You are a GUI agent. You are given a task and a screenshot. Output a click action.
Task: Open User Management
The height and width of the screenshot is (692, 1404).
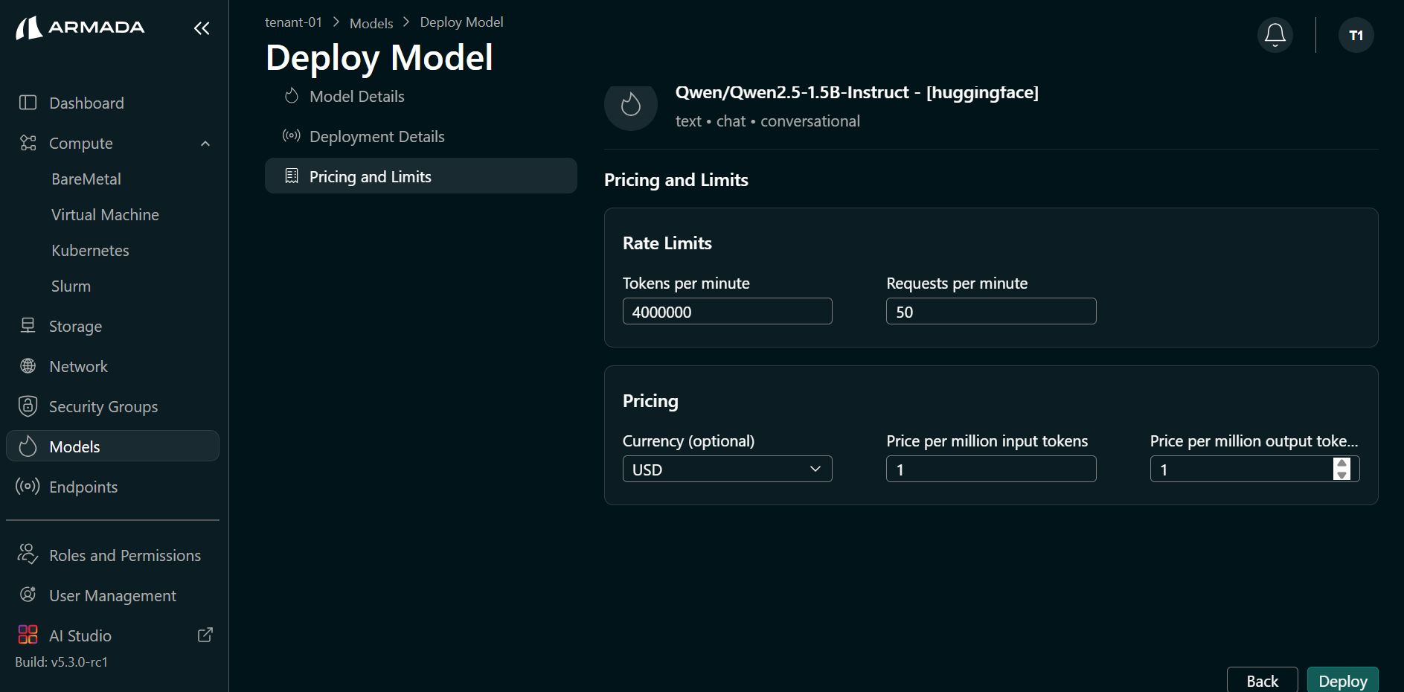(x=112, y=595)
